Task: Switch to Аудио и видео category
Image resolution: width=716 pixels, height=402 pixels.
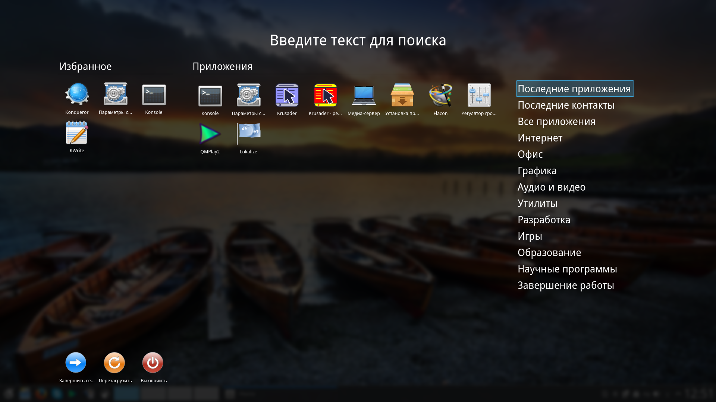Action: (551, 187)
